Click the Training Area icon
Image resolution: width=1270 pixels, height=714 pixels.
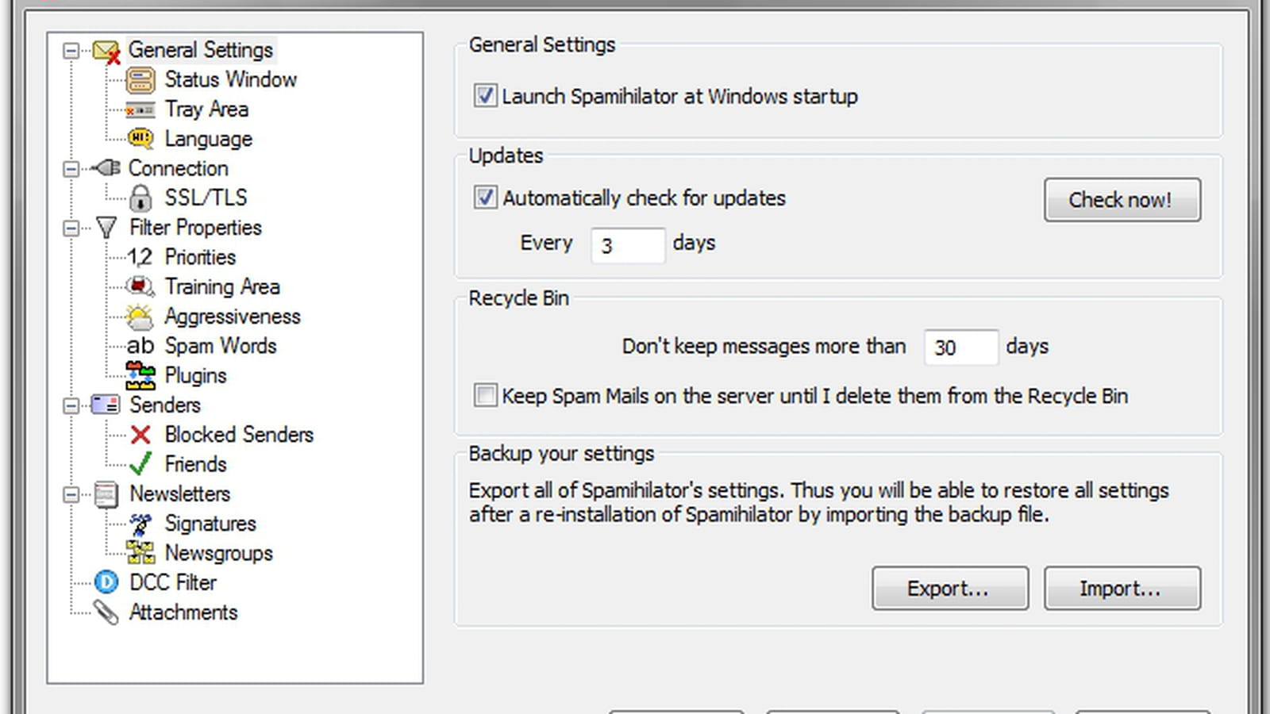coord(140,286)
